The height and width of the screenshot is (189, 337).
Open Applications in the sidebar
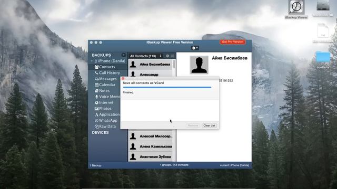107,114
